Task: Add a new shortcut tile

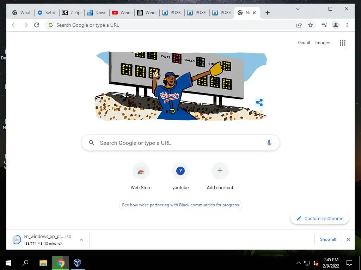Action: pos(220,176)
